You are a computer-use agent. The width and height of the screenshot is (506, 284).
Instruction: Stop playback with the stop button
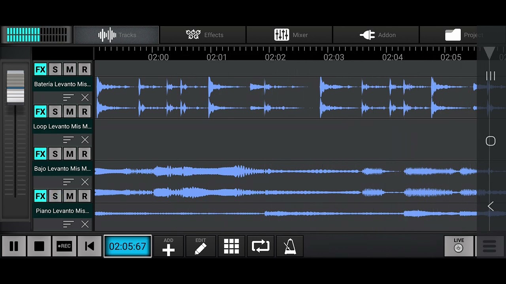(39, 247)
